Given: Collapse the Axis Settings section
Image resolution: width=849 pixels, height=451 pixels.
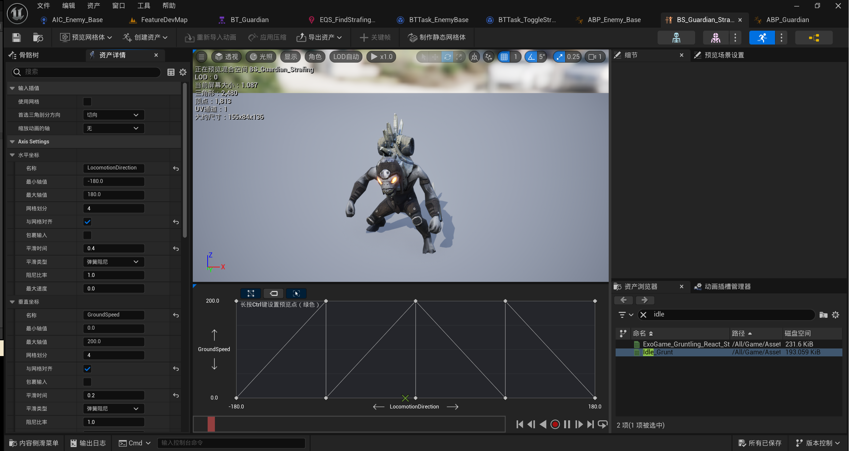Looking at the screenshot, I should pos(12,141).
